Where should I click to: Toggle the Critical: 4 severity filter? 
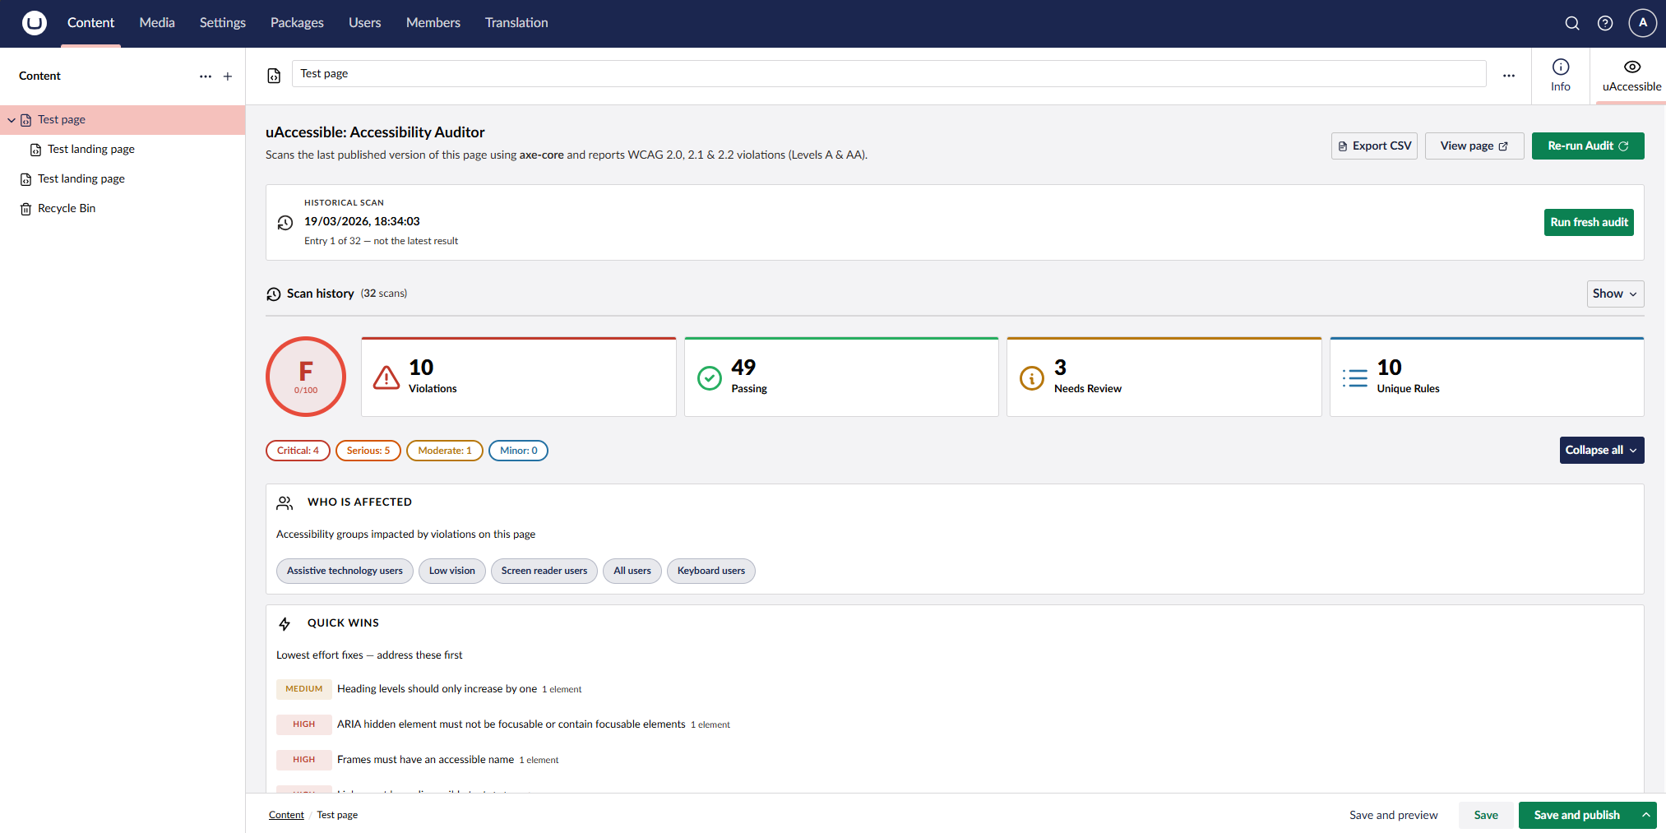(x=298, y=451)
